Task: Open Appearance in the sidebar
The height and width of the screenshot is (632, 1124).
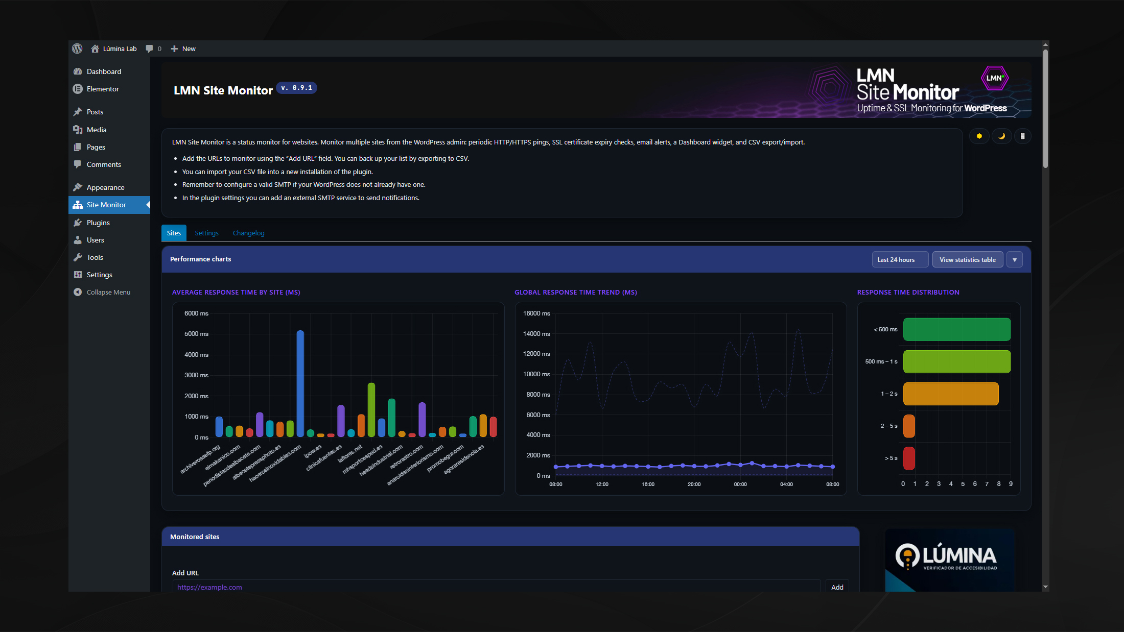Action: [105, 187]
